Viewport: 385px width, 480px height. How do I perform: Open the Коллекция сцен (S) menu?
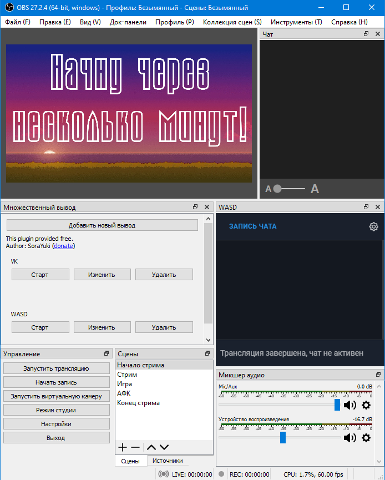(232, 22)
